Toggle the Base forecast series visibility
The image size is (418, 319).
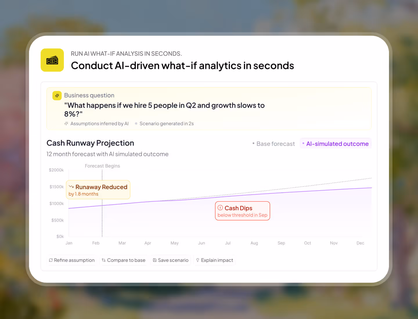(273, 144)
